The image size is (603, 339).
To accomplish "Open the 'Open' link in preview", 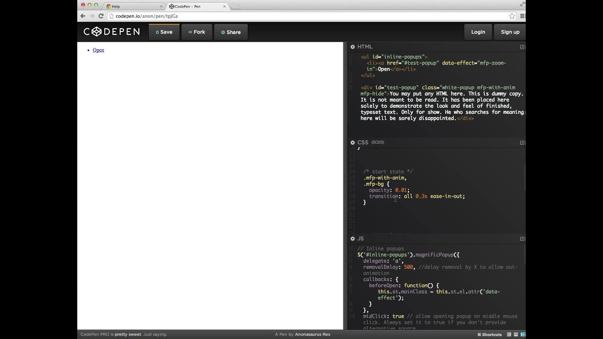I will [98, 50].
